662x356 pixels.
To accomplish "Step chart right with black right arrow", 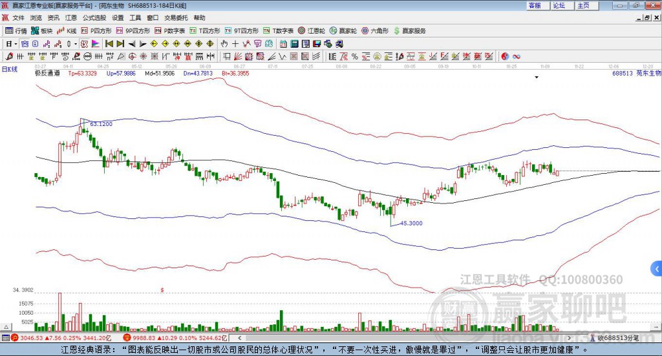I will pyautogui.click(x=143, y=44).
